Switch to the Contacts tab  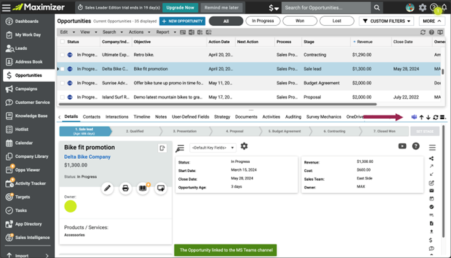[x=91, y=117]
